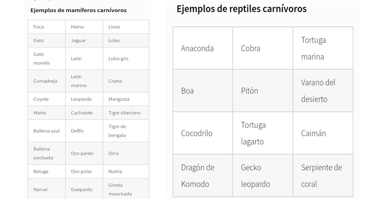365x205 pixels.
Task: Select the Cachalote cell
Action: click(x=84, y=113)
